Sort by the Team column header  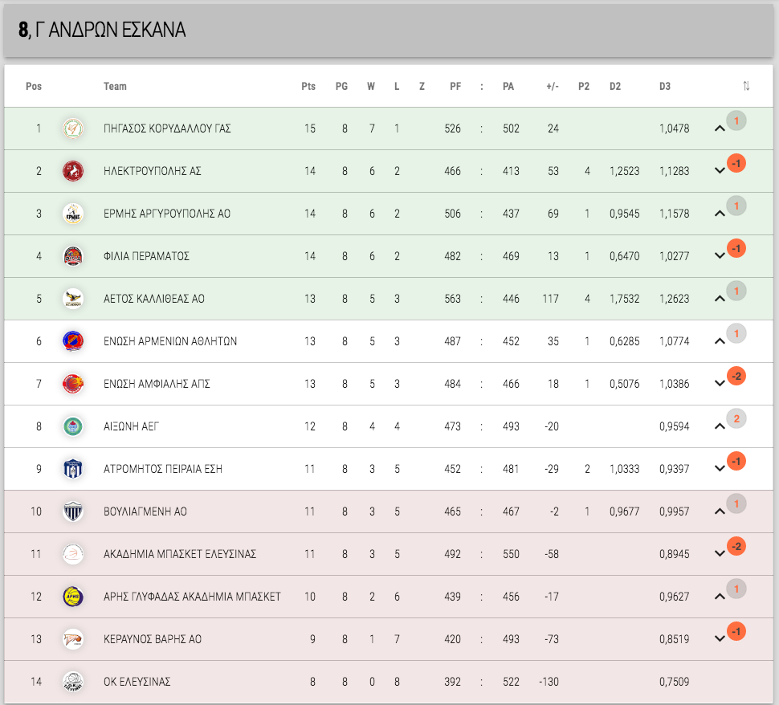click(115, 87)
